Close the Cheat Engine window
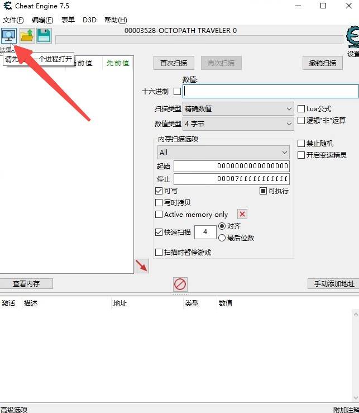Screen dimensions: 359x413 click(349, 6)
